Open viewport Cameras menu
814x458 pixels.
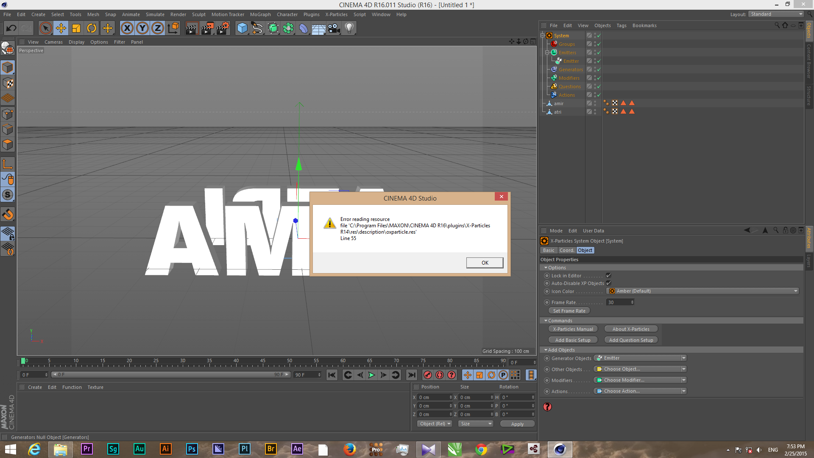(53, 42)
